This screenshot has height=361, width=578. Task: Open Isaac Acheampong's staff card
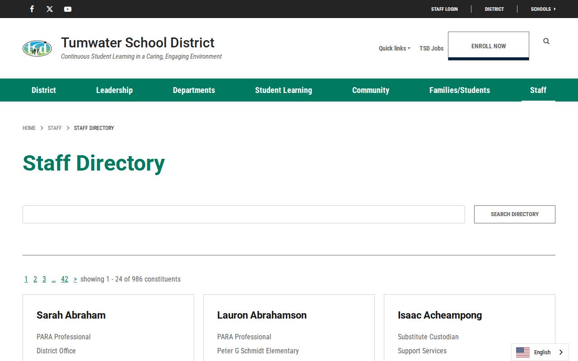tap(440, 315)
